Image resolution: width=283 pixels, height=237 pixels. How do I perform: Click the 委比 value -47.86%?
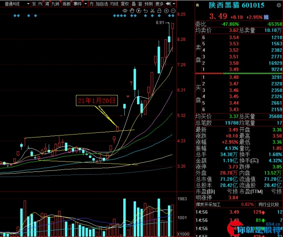pyautogui.click(x=230, y=24)
